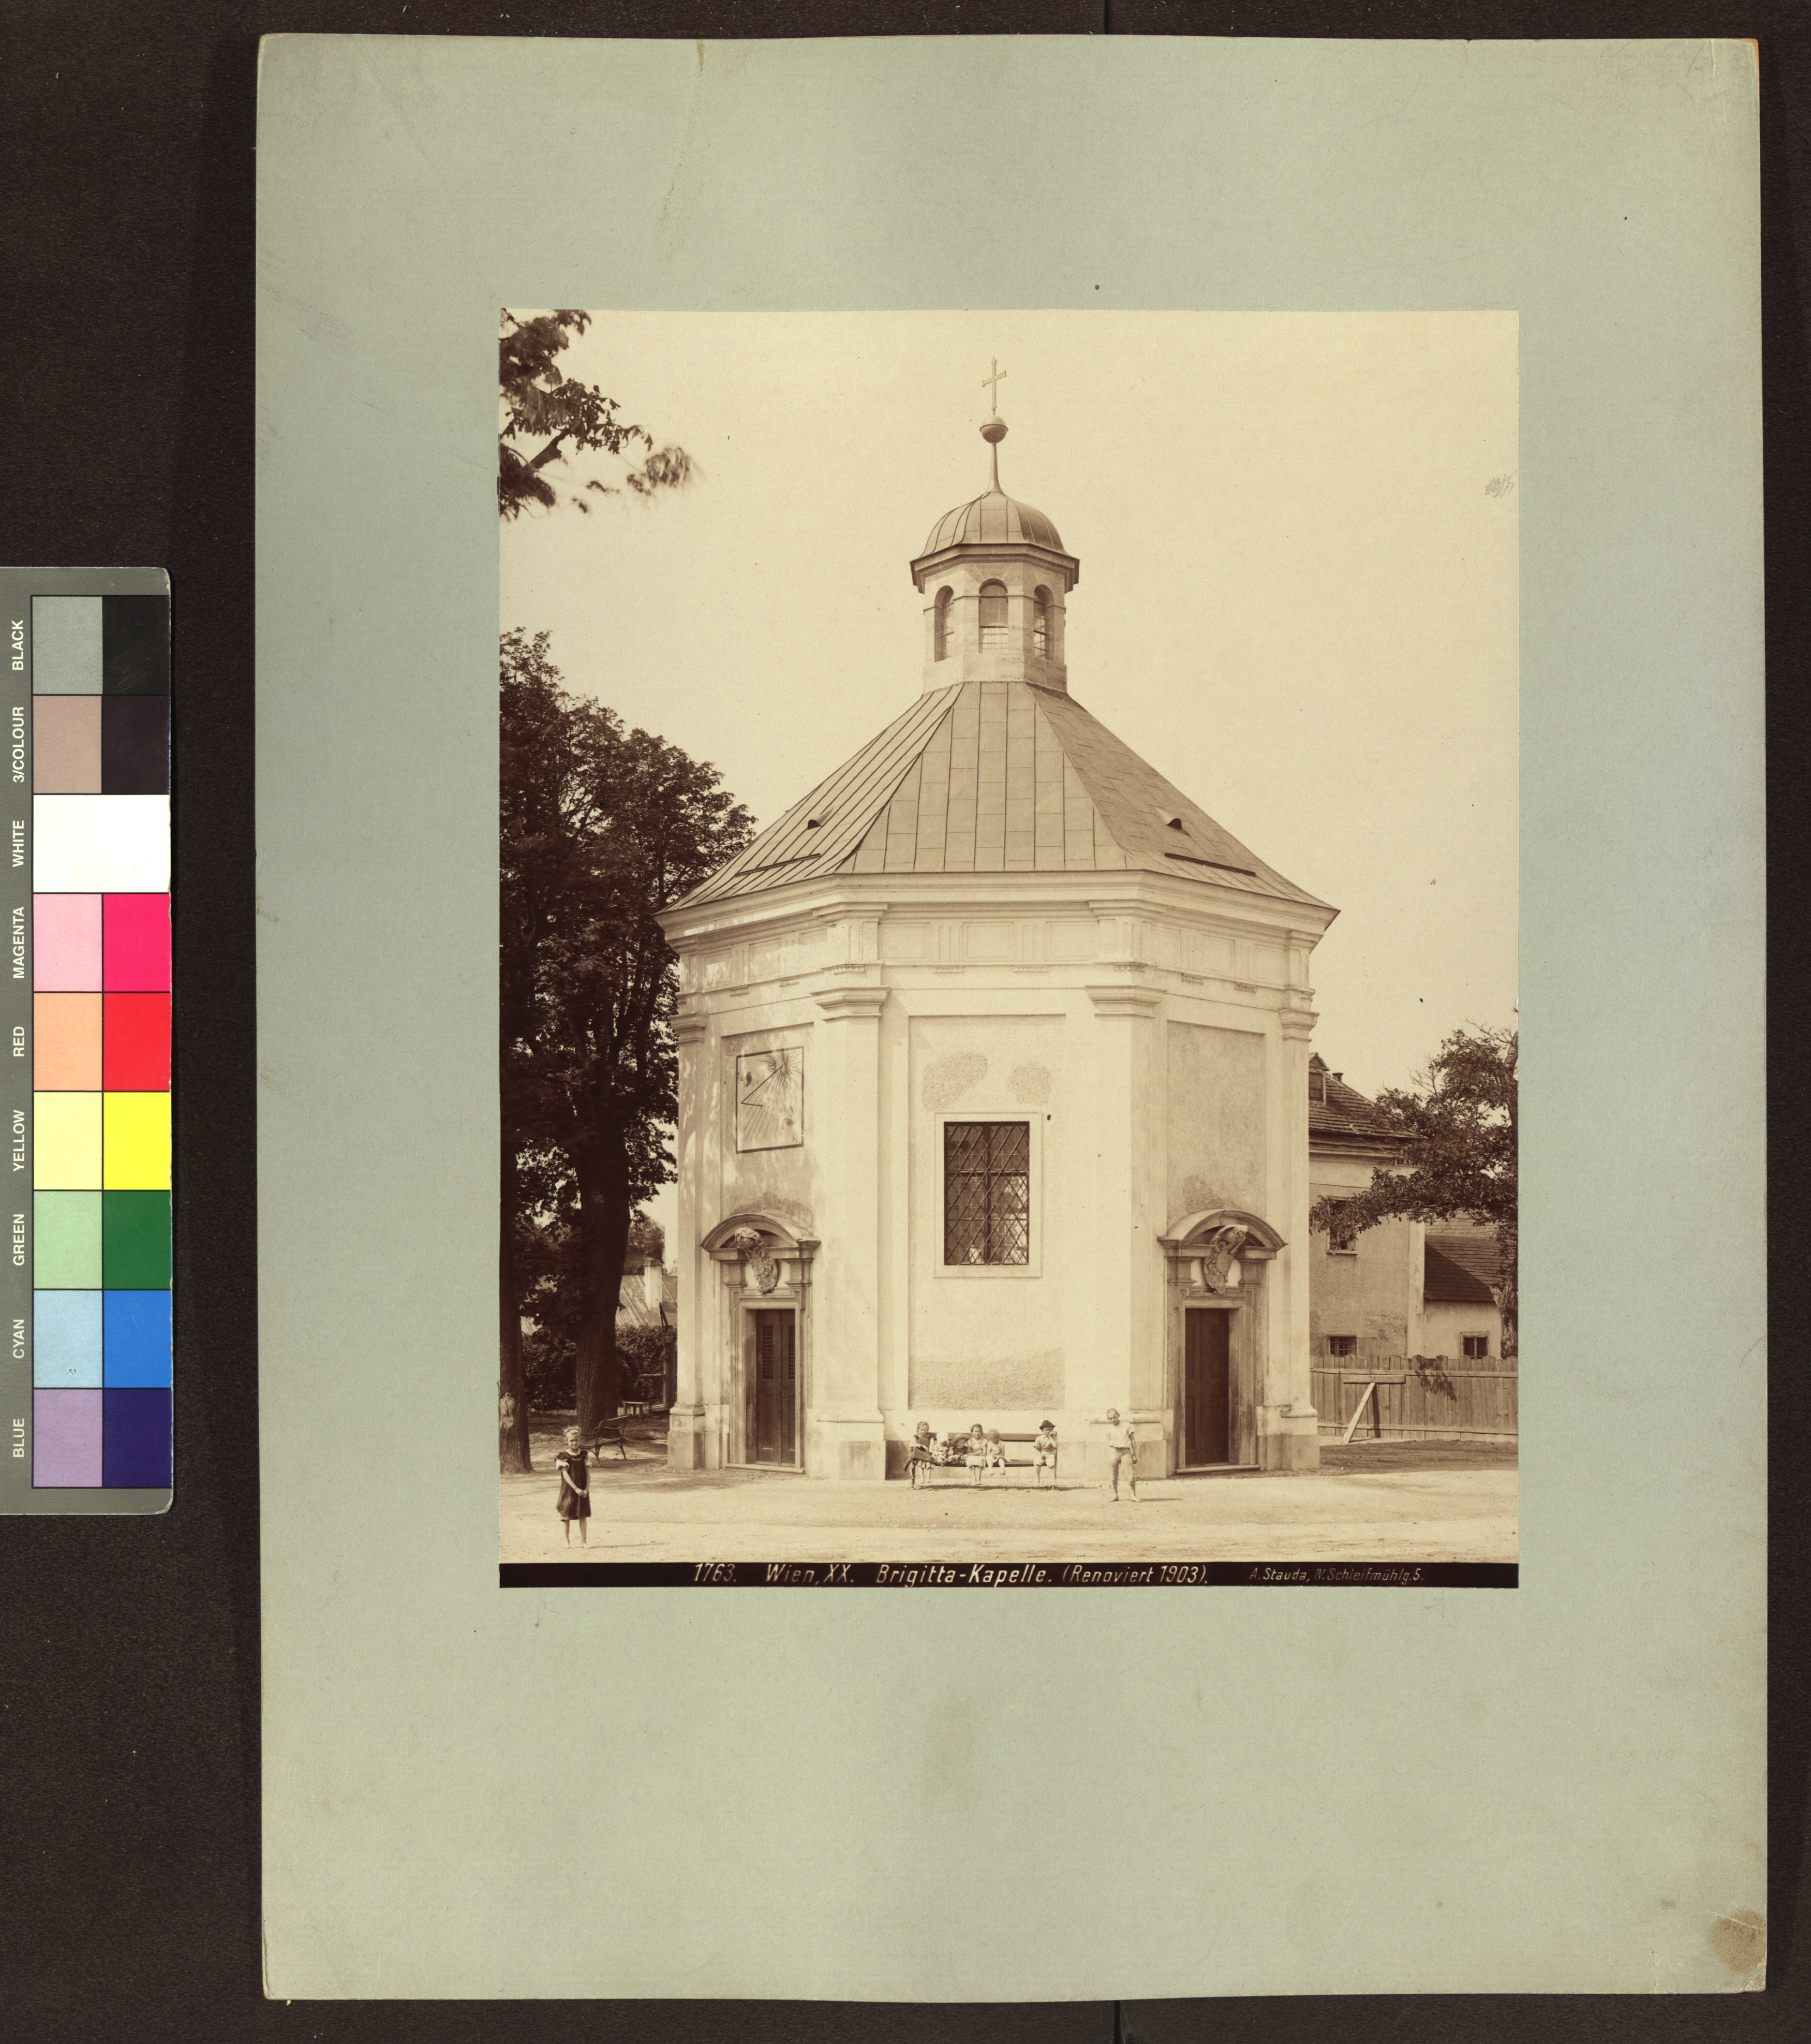
Task: Click the BLACK label on the color card
Action: pyautogui.click(x=17, y=645)
